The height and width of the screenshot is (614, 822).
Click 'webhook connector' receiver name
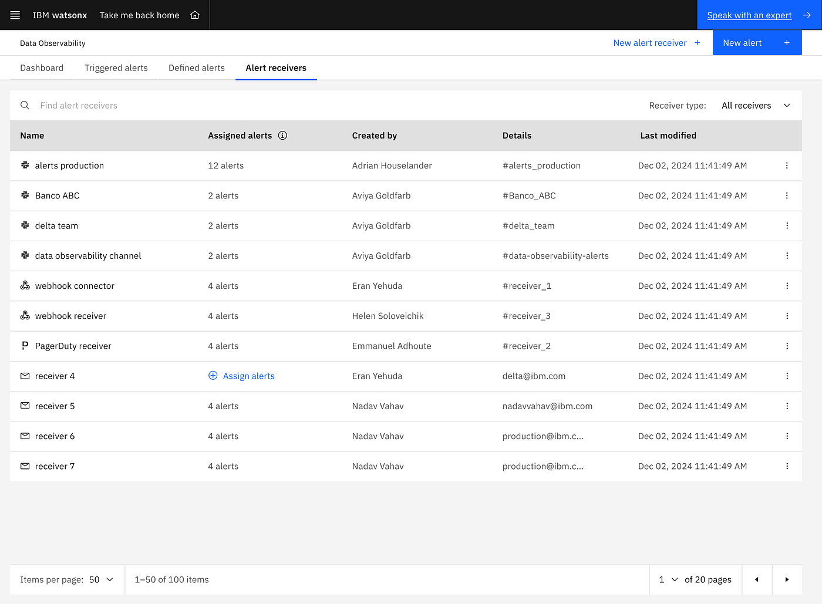pyautogui.click(x=75, y=286)
